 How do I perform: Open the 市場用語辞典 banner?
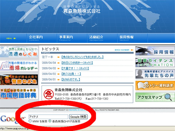pyautogui.click(x=19, y=94)
